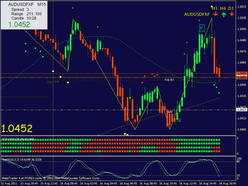Click the Stoch(10,3,3) indicator label
Screen dimensions: 248x186
click(22, 159)
